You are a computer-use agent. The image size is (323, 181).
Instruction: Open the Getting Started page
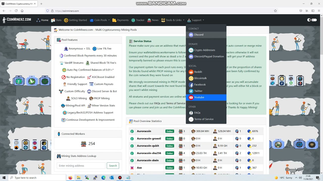point(75,20)
